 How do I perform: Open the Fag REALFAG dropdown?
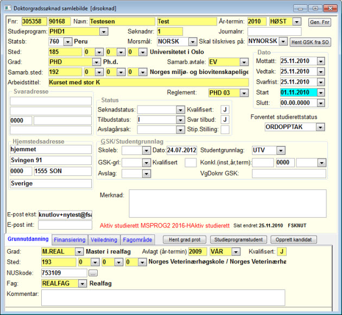[x=82, y=284]
